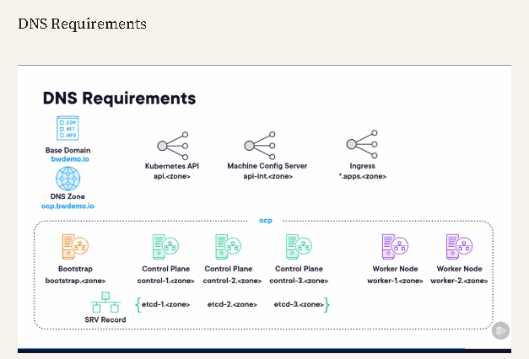Click the Ingress load balancer icon

click(x=362, y=144)
